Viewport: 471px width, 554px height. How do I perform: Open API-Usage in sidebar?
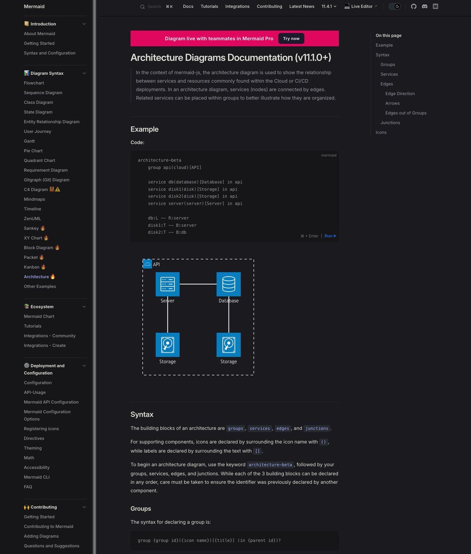[35, 392]
